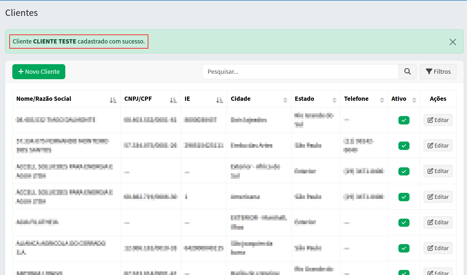Click the Ações column header
The height and width of the screenshot is (275, 467).
click(x=438, y=99)
